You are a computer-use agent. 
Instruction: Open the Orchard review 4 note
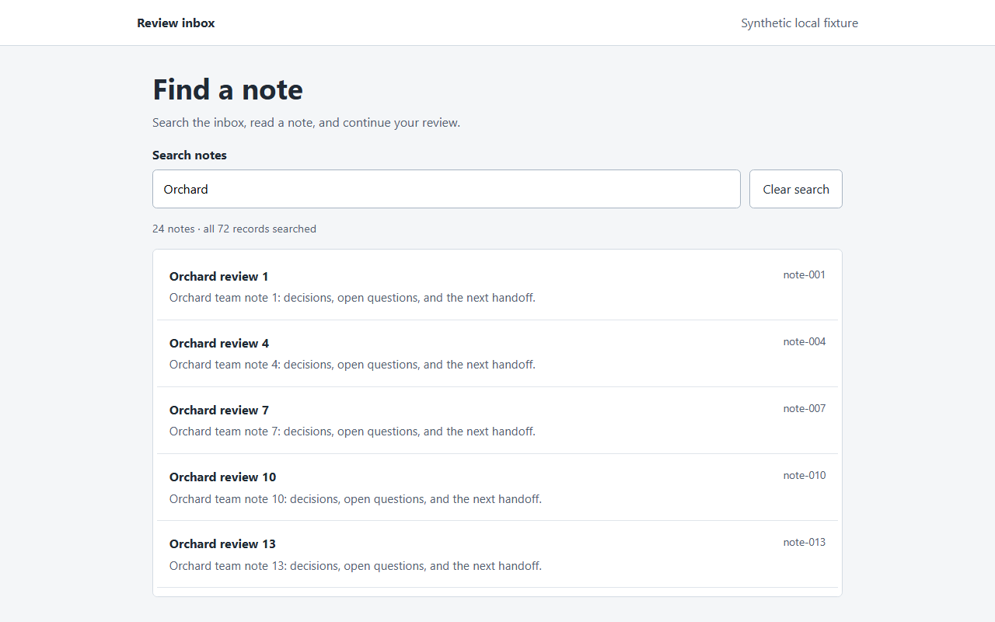pos(497,354)
